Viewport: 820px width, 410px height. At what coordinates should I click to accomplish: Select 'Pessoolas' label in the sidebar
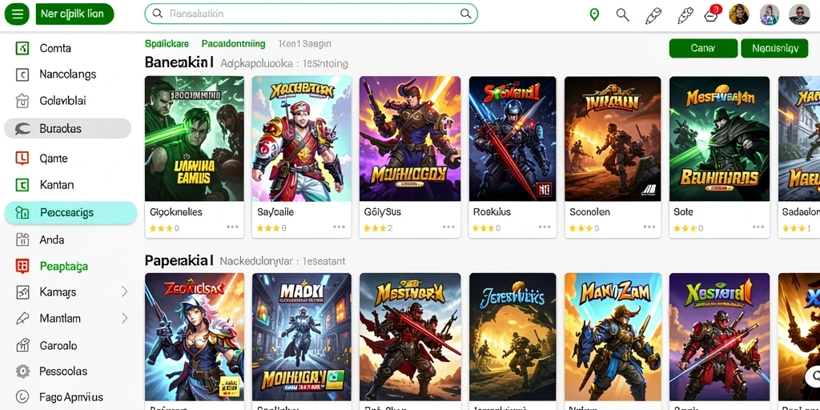tap(63, 372)
